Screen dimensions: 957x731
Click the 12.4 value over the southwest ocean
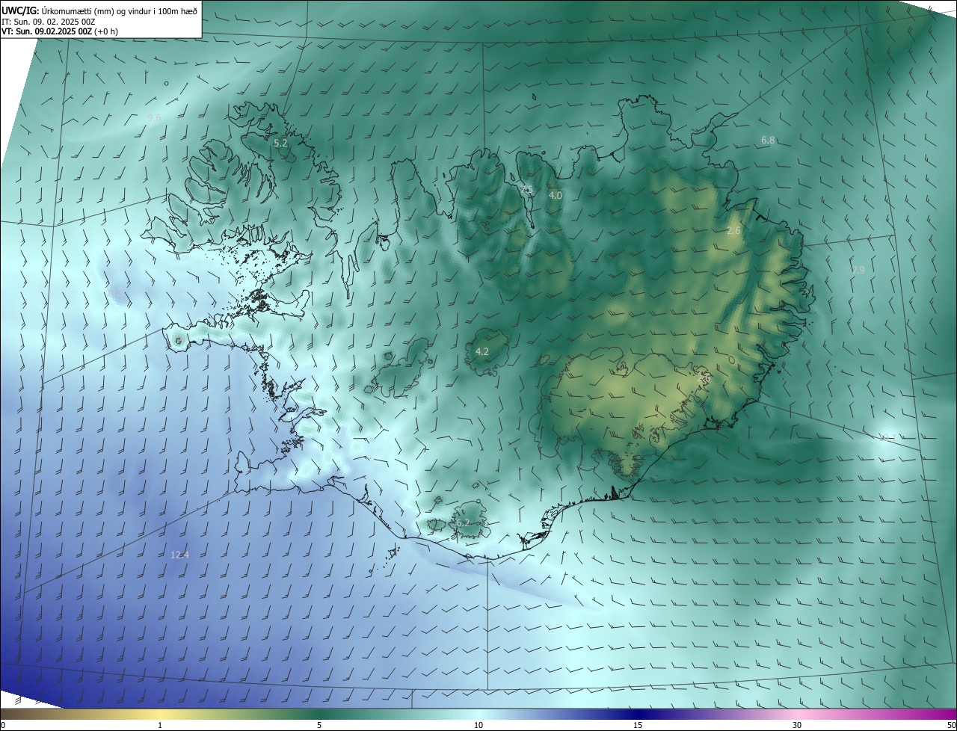(179, 555)
